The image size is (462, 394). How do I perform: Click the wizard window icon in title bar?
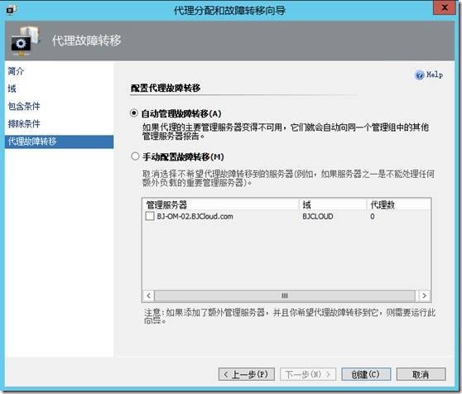pyautogui.click(x=11, y=10)
